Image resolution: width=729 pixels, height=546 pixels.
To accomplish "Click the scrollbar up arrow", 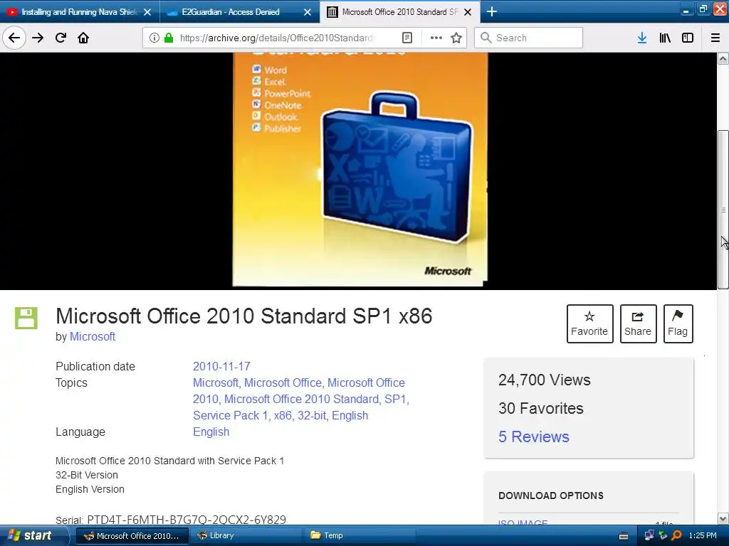I will tap(723, 58).
